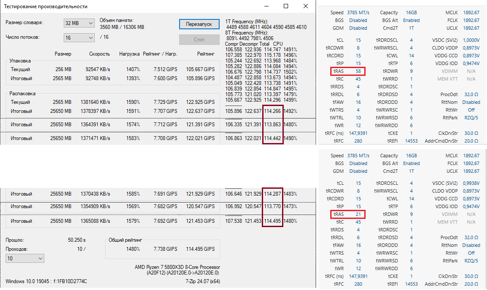487x290 pixels.
Task: Click the ZenTimings VSOC value 1,0000V
Action: coord(471,40)
